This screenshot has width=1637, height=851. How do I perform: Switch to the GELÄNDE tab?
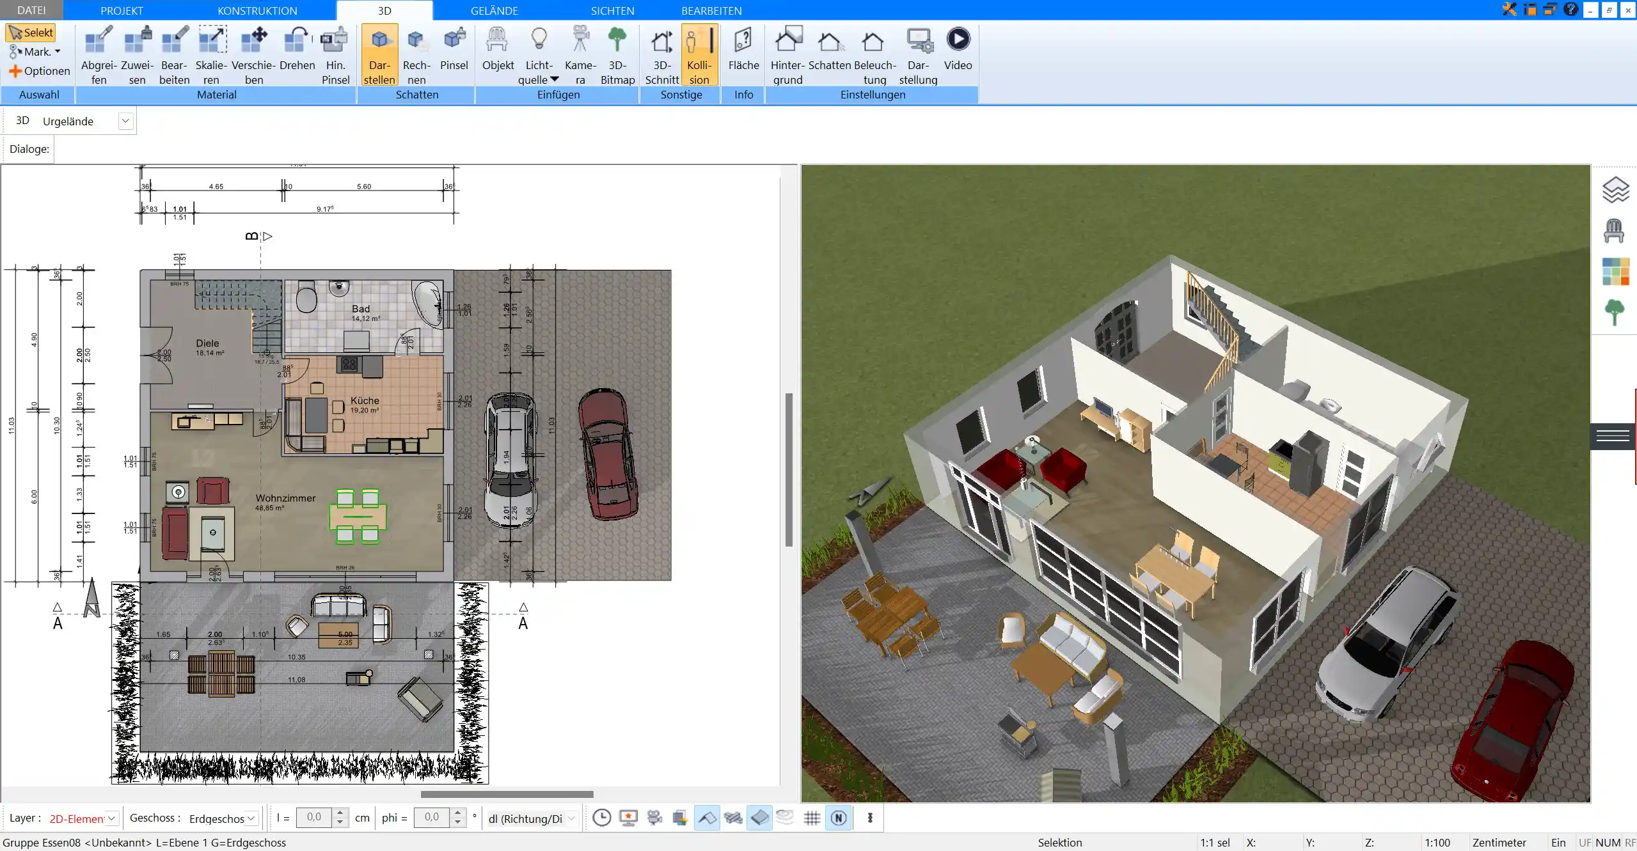point(494,10)
